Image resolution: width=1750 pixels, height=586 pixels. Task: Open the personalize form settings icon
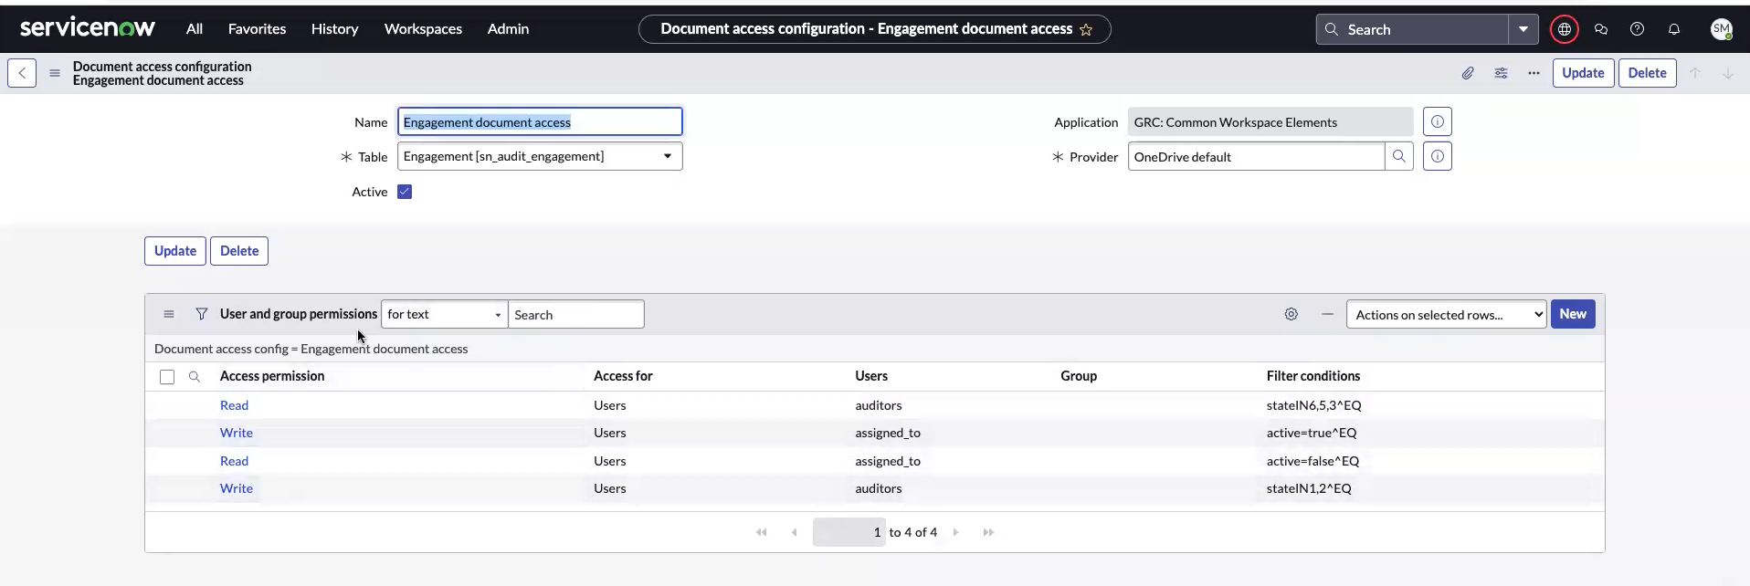coord(1501,73)
